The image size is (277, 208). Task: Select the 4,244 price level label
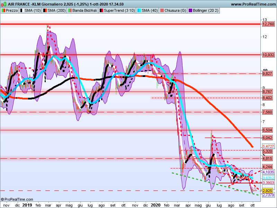(267, 167)
